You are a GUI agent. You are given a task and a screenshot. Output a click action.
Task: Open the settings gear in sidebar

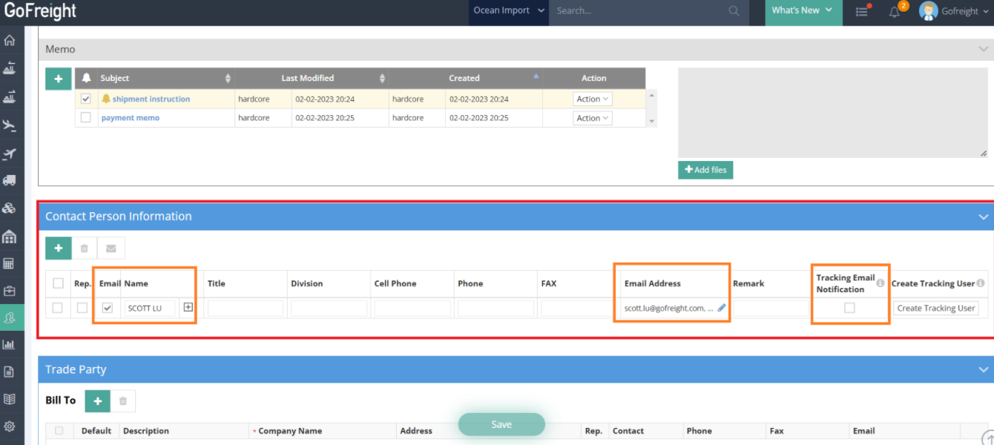10,426
